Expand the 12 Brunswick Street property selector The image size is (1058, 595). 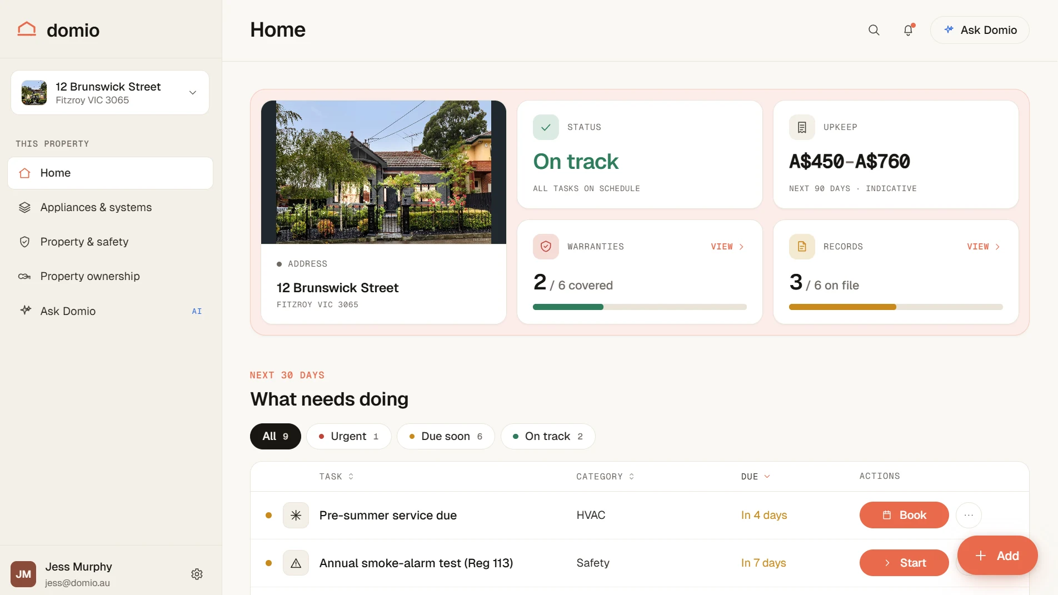click(110, 93)
